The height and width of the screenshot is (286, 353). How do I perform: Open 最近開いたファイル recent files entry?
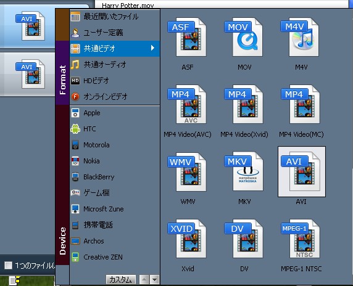coord(115,17)
